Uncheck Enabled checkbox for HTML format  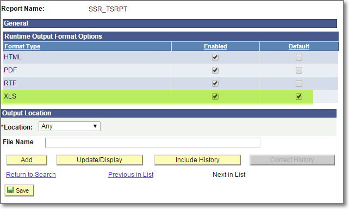tap(215, 57)
